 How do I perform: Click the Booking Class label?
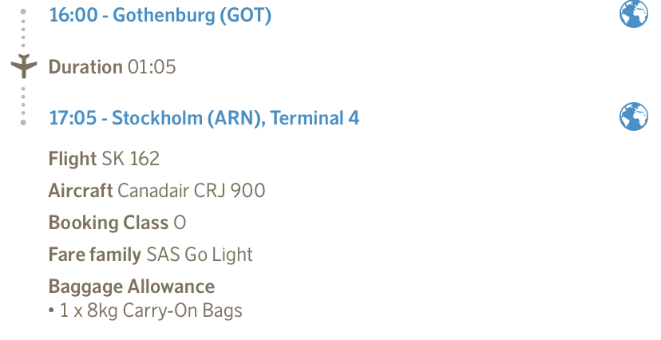[x=109, y=223]
